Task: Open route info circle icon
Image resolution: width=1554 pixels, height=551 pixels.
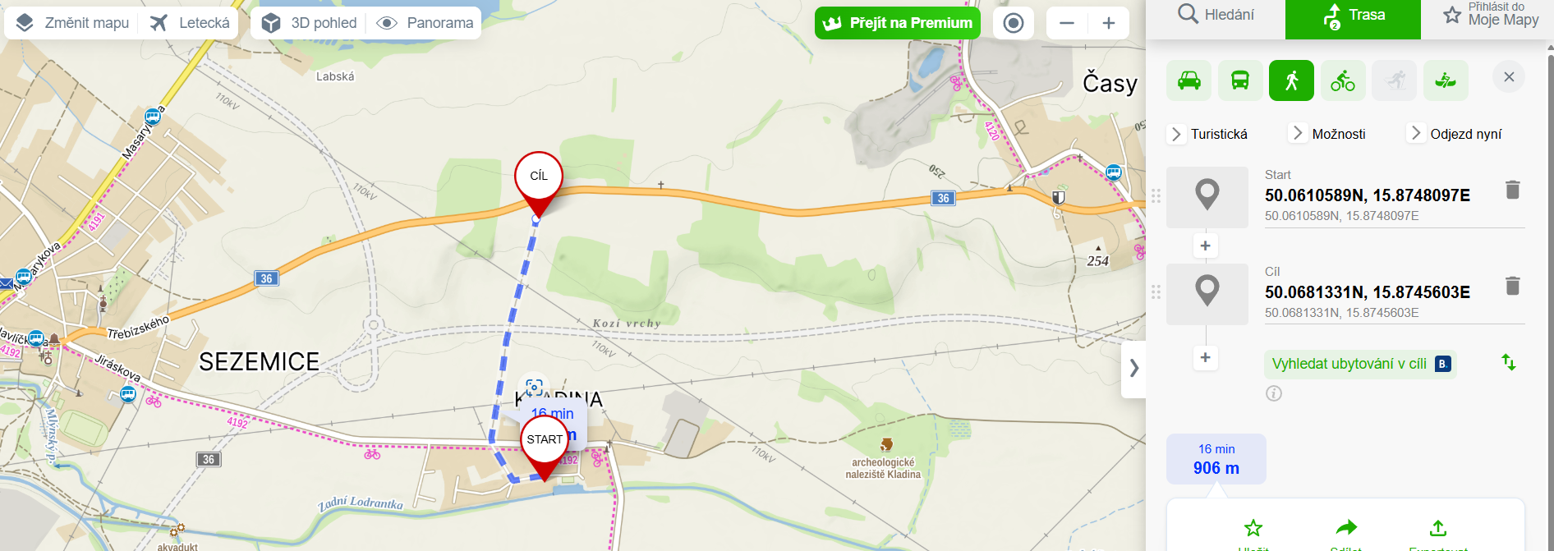Action: pyautogui.click(x=1274, y=393)
